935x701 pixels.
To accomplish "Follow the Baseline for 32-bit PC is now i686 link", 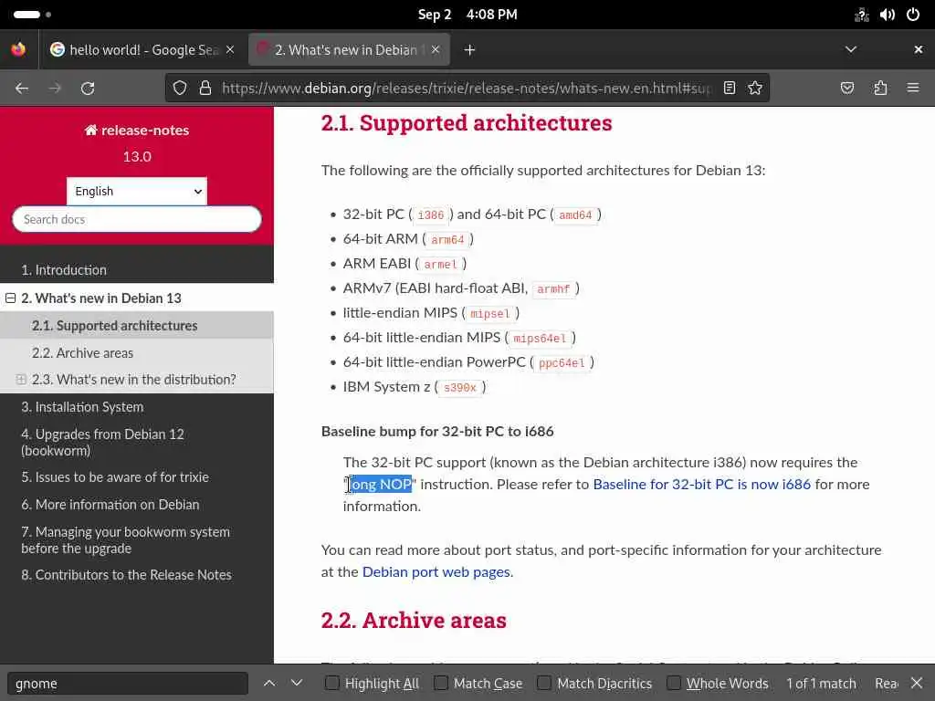I will 702,484.
